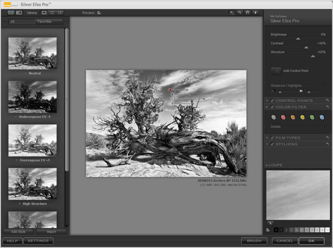Pin the loupe position

point(270,223)
